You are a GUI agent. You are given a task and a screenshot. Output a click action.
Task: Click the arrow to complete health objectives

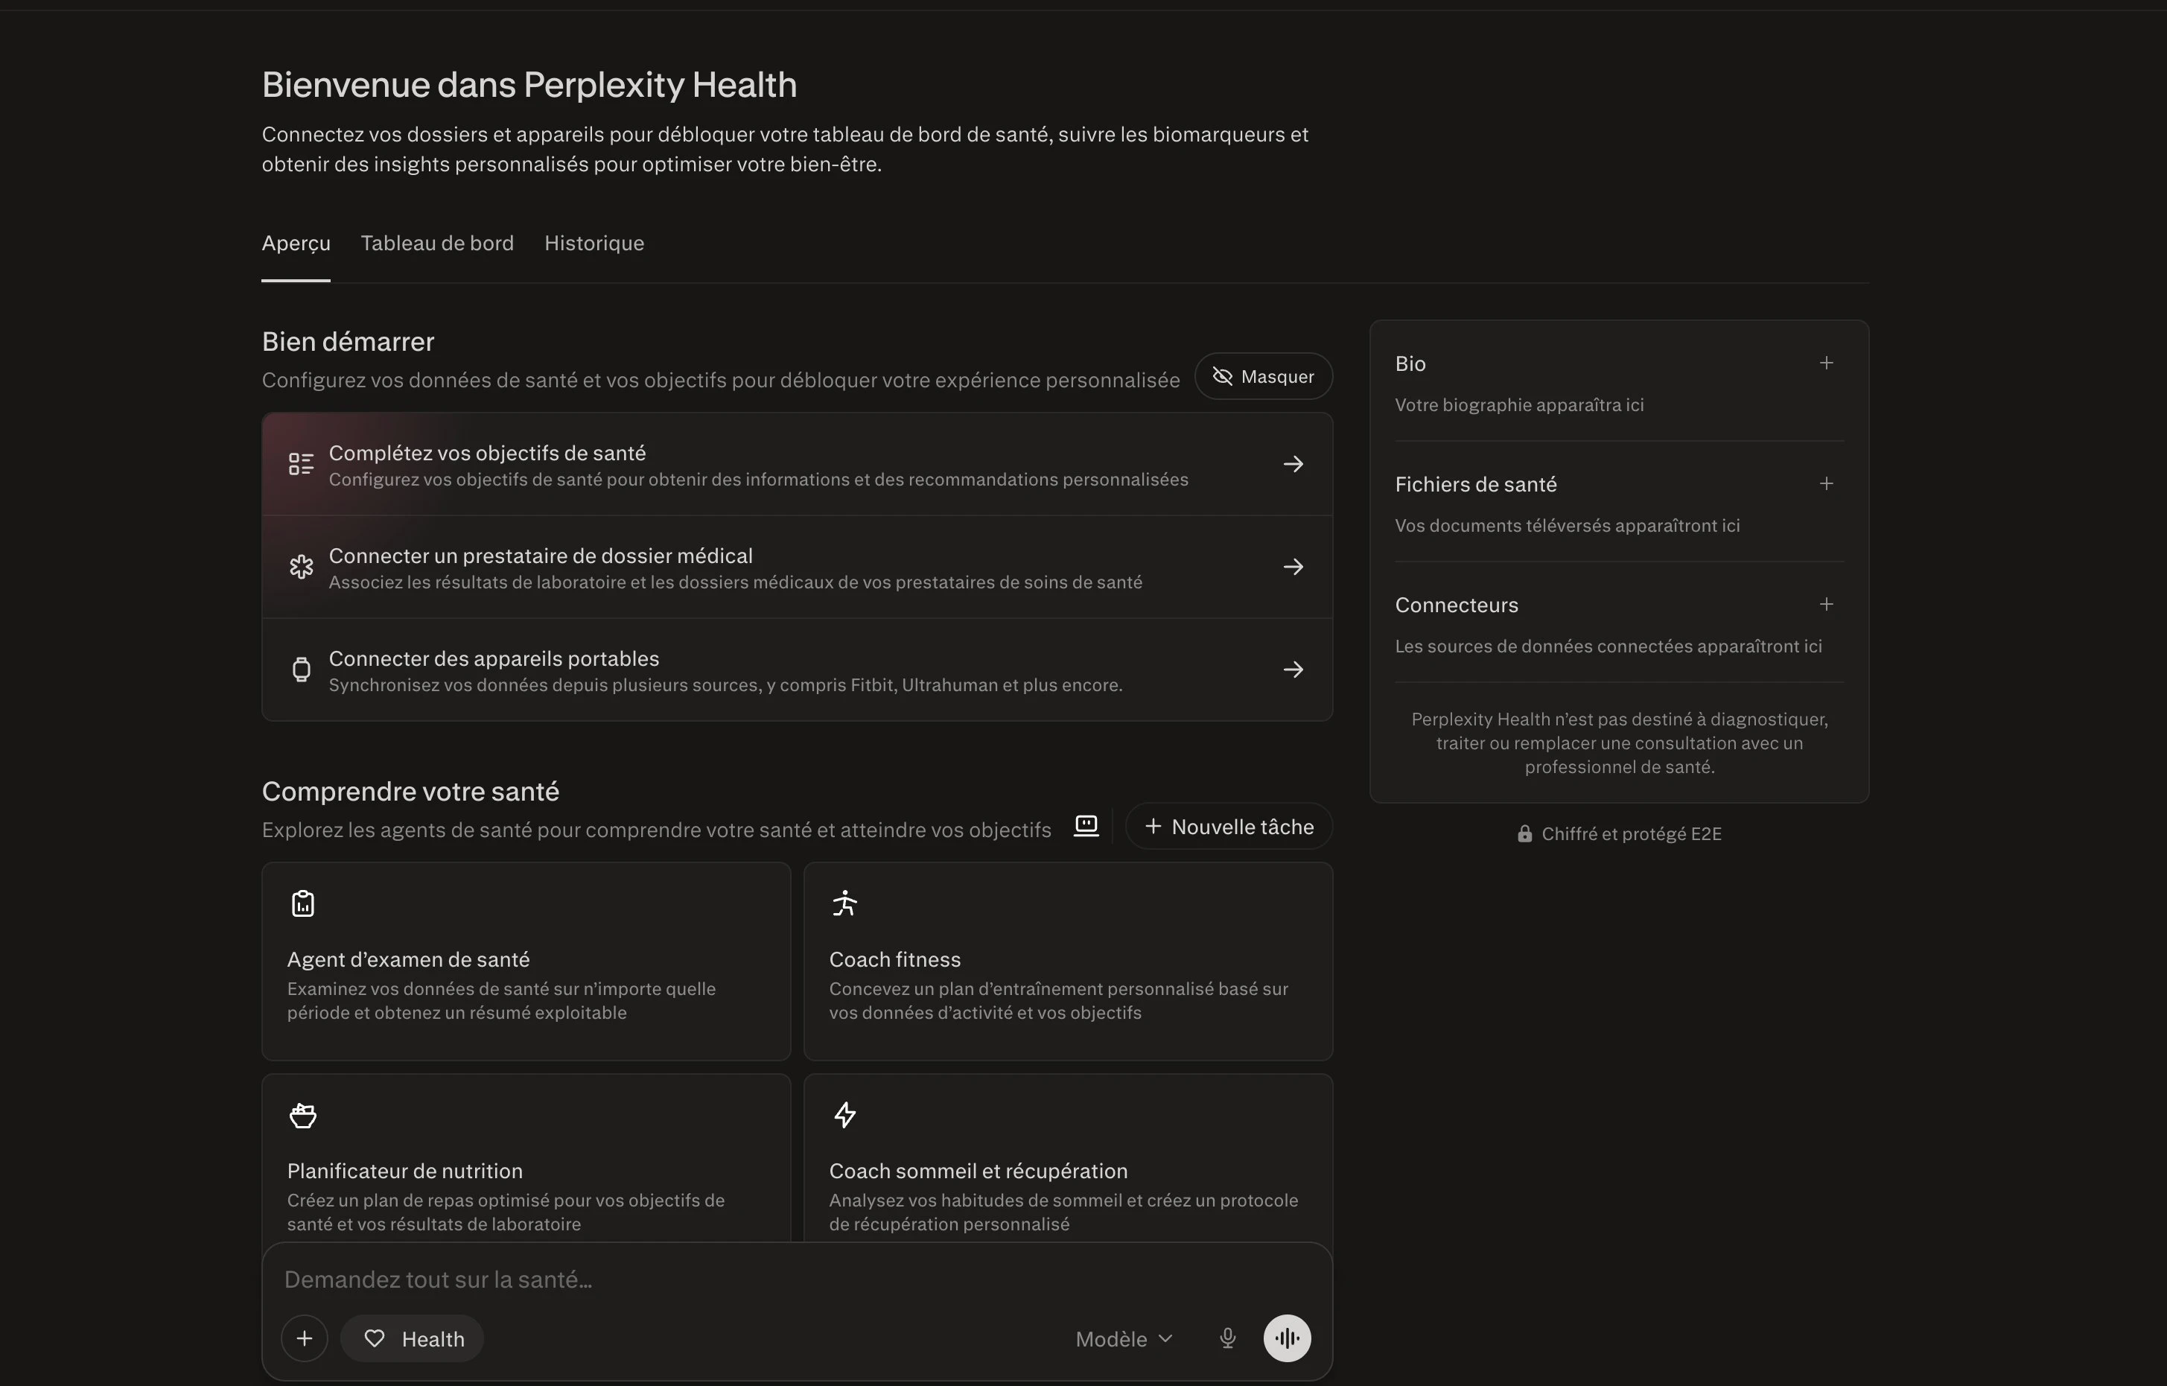click(1293, 463)
